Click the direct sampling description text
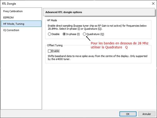This screenshot has height=118, width=157. point(97,27)
